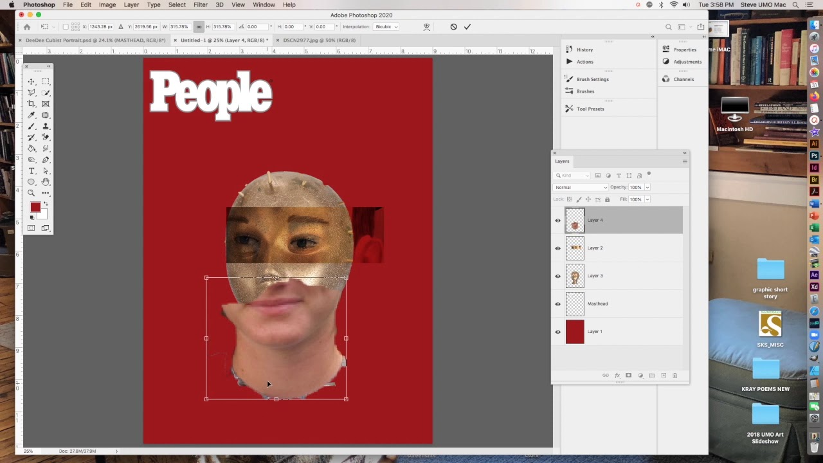Click the white background color swatch
This screenshot has height=463, width=823.
point(43,215)
